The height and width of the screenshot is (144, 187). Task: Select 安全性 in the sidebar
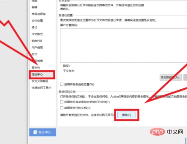(x=36, y=67)
